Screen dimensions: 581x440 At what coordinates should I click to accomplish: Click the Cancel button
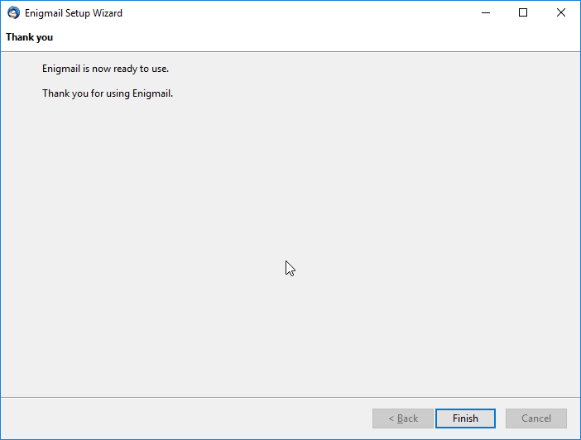pyautogui.click(x=535, y=418)
